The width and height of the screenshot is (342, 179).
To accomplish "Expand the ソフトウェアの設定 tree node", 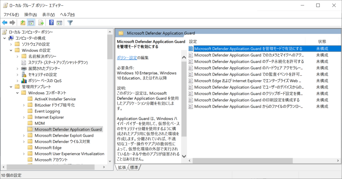I will tap(11, 44).
